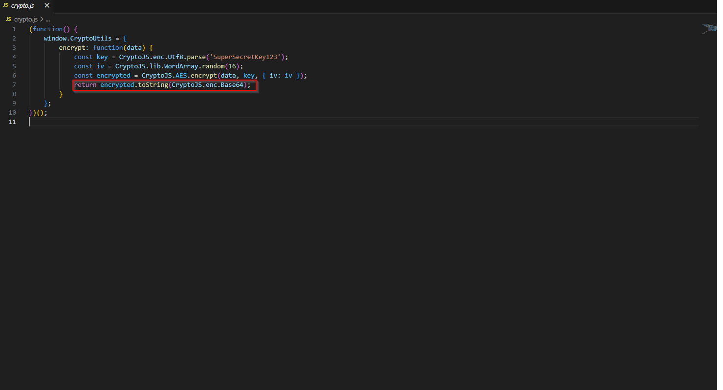
Task: Click the window.CryptoUtils identifier on line 2
Action: 78,39
